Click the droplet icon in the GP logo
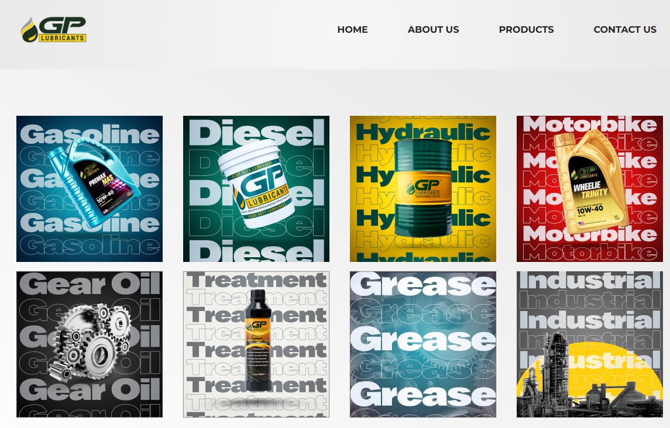 coord(28,28)
